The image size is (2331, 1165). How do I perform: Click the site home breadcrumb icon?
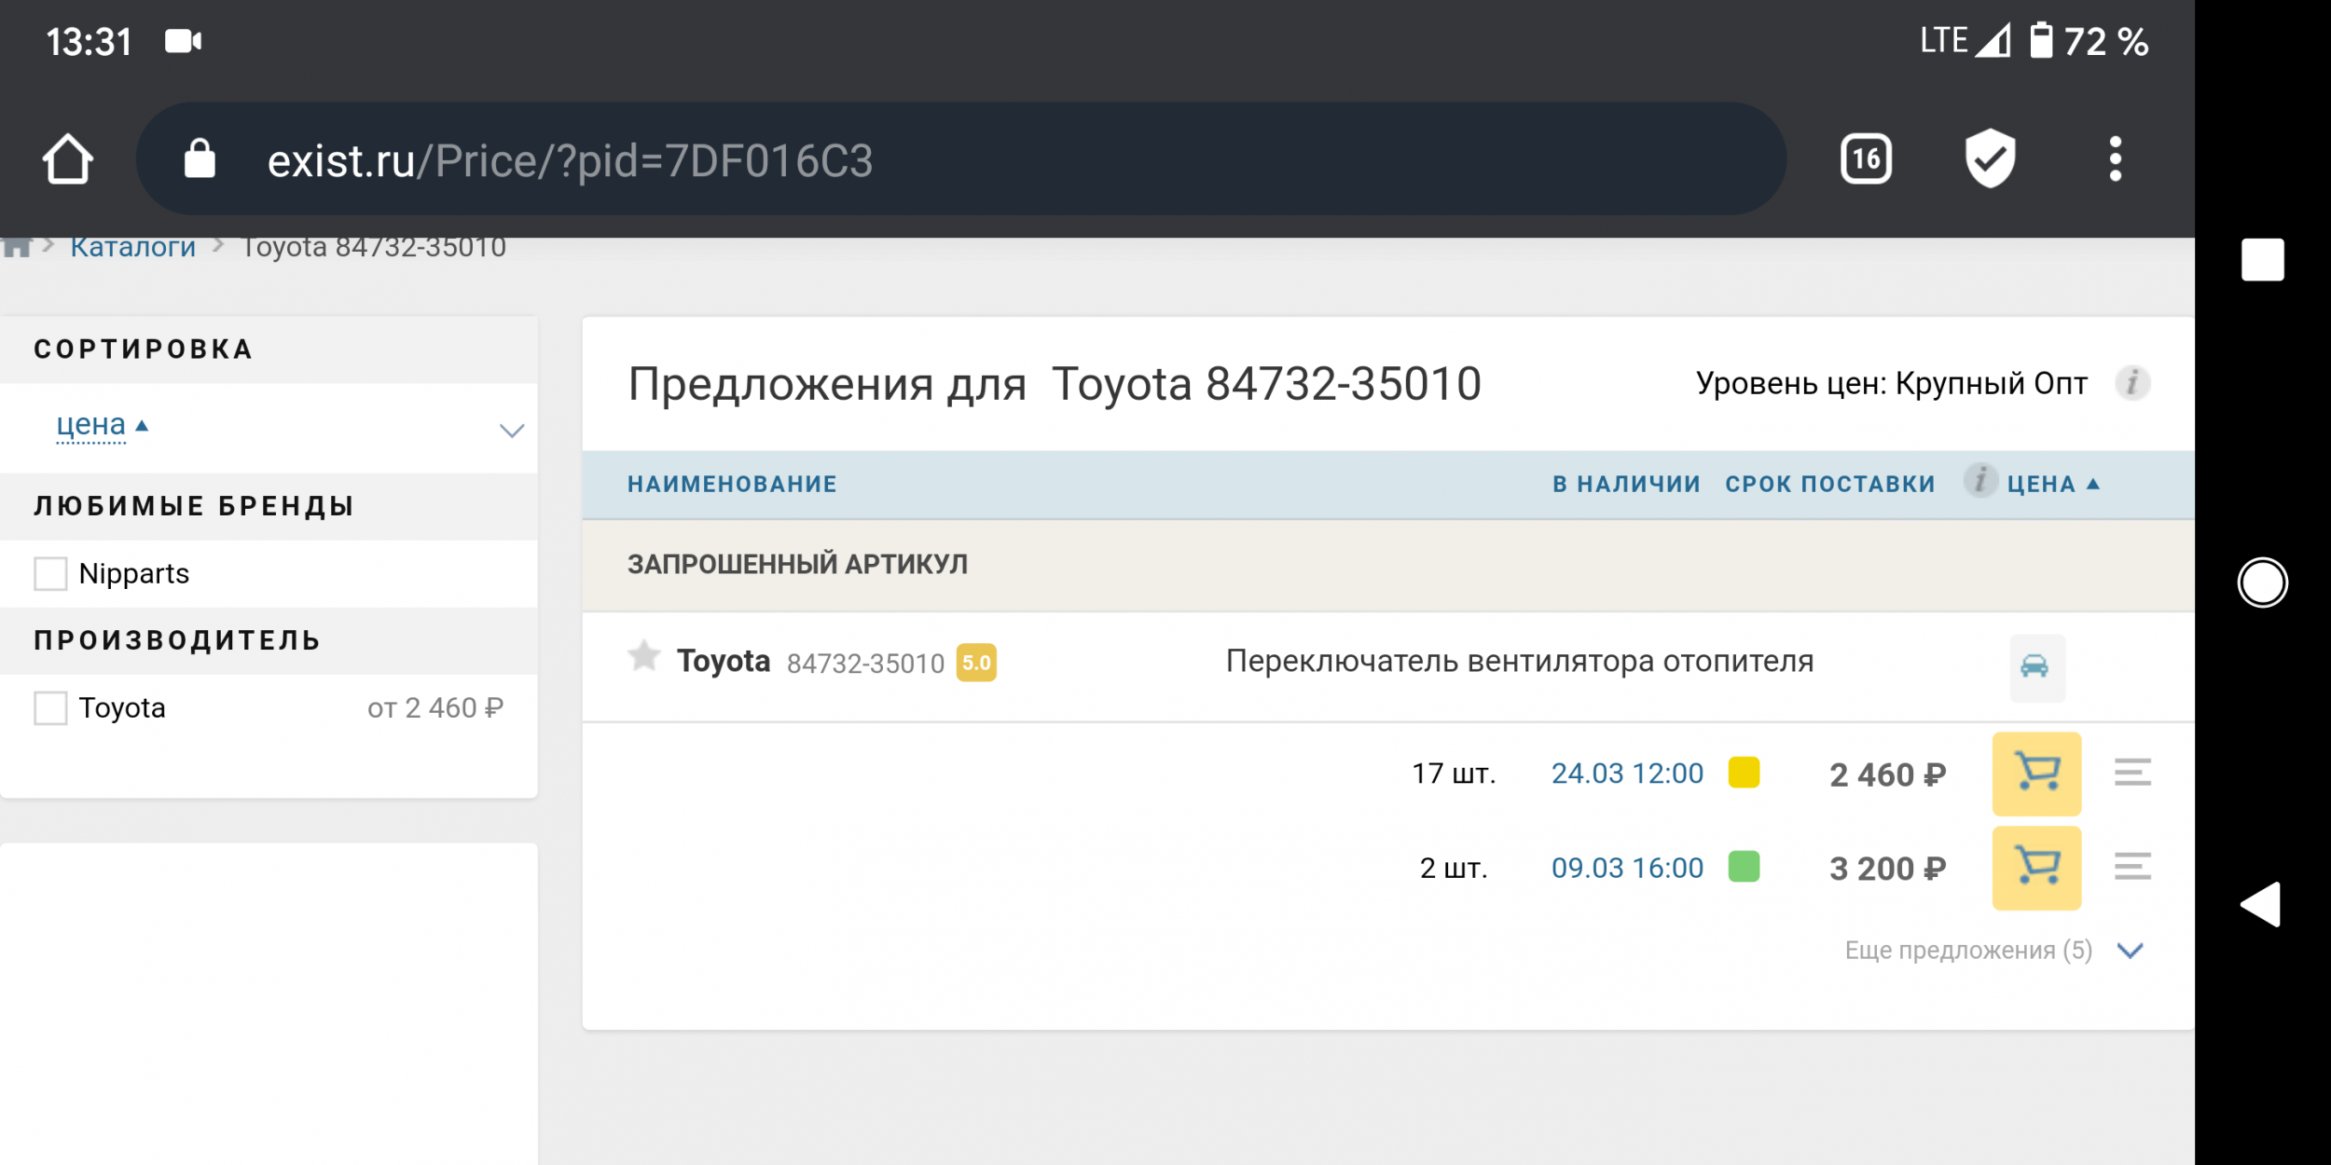pos(17,246)
